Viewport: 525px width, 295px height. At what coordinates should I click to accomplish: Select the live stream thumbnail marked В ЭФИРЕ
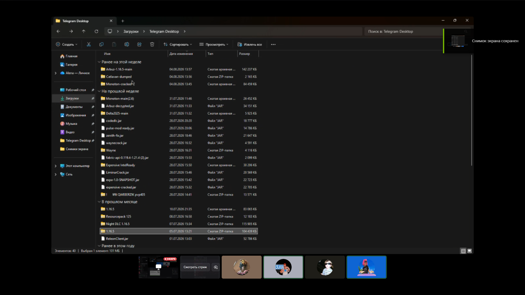coord(158,267)
